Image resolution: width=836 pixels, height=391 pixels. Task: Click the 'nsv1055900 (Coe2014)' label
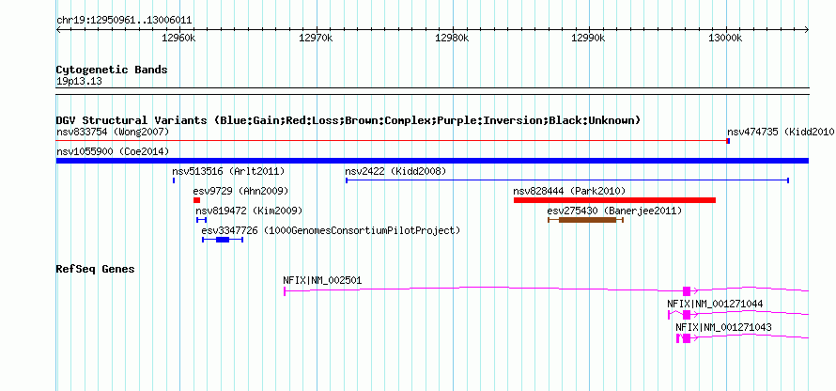pyautogui.click(x=113, y=151)
